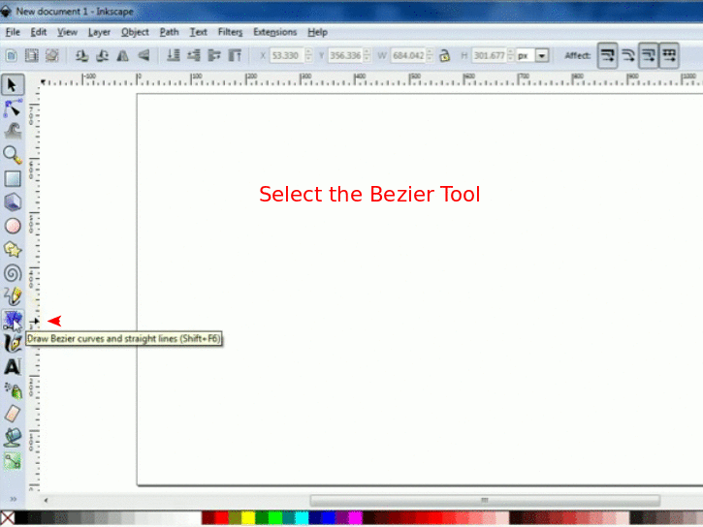The width and height of the screenshot is (703, 527).
Task: Select the Spiral tool
Action: click(12, 273)
